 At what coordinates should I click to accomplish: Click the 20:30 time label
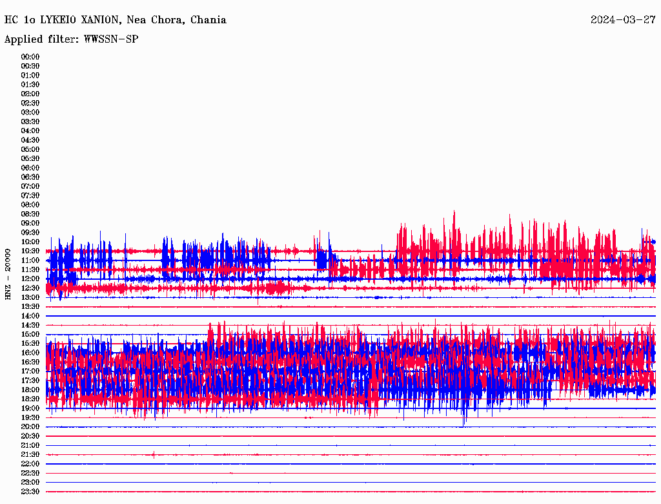(30, 436)
